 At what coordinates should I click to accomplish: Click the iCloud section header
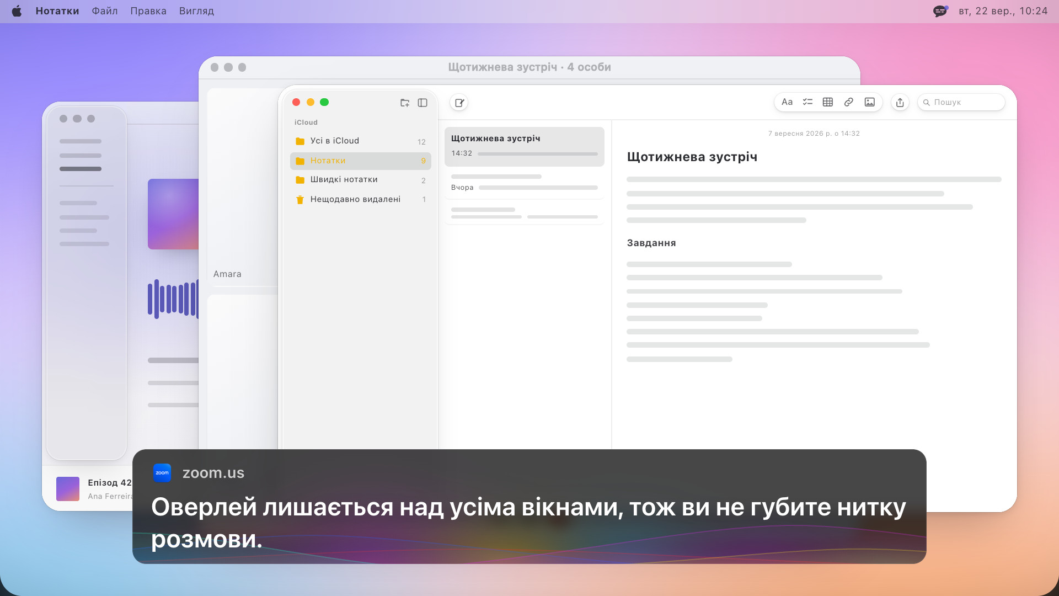point(306,123)
